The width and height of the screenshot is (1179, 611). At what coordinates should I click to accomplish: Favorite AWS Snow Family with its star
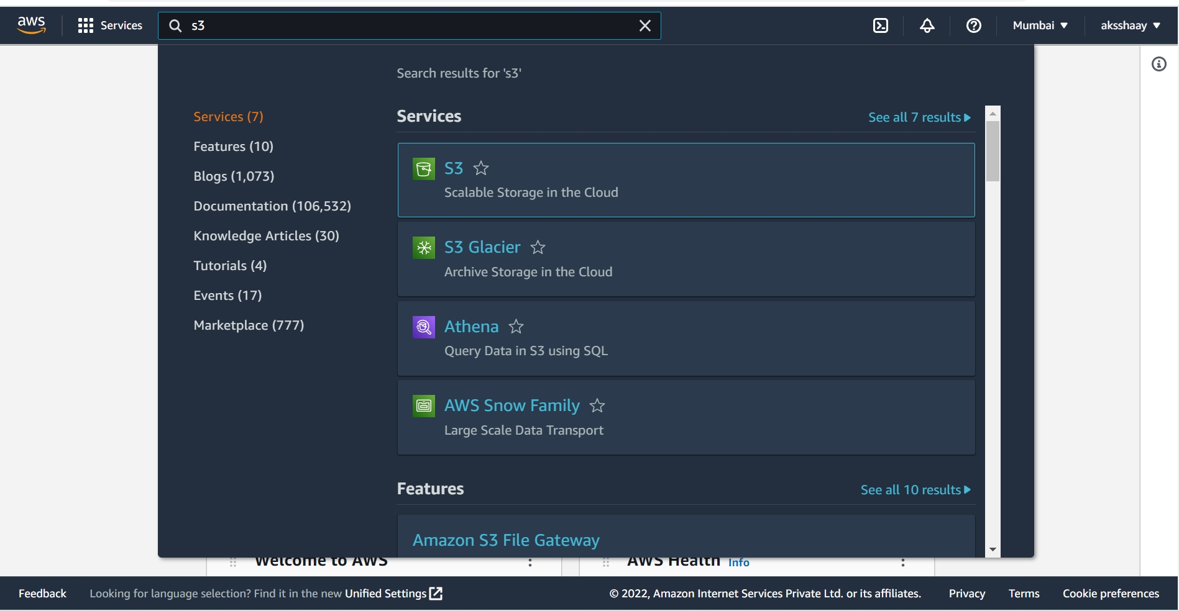click(597, 405)
